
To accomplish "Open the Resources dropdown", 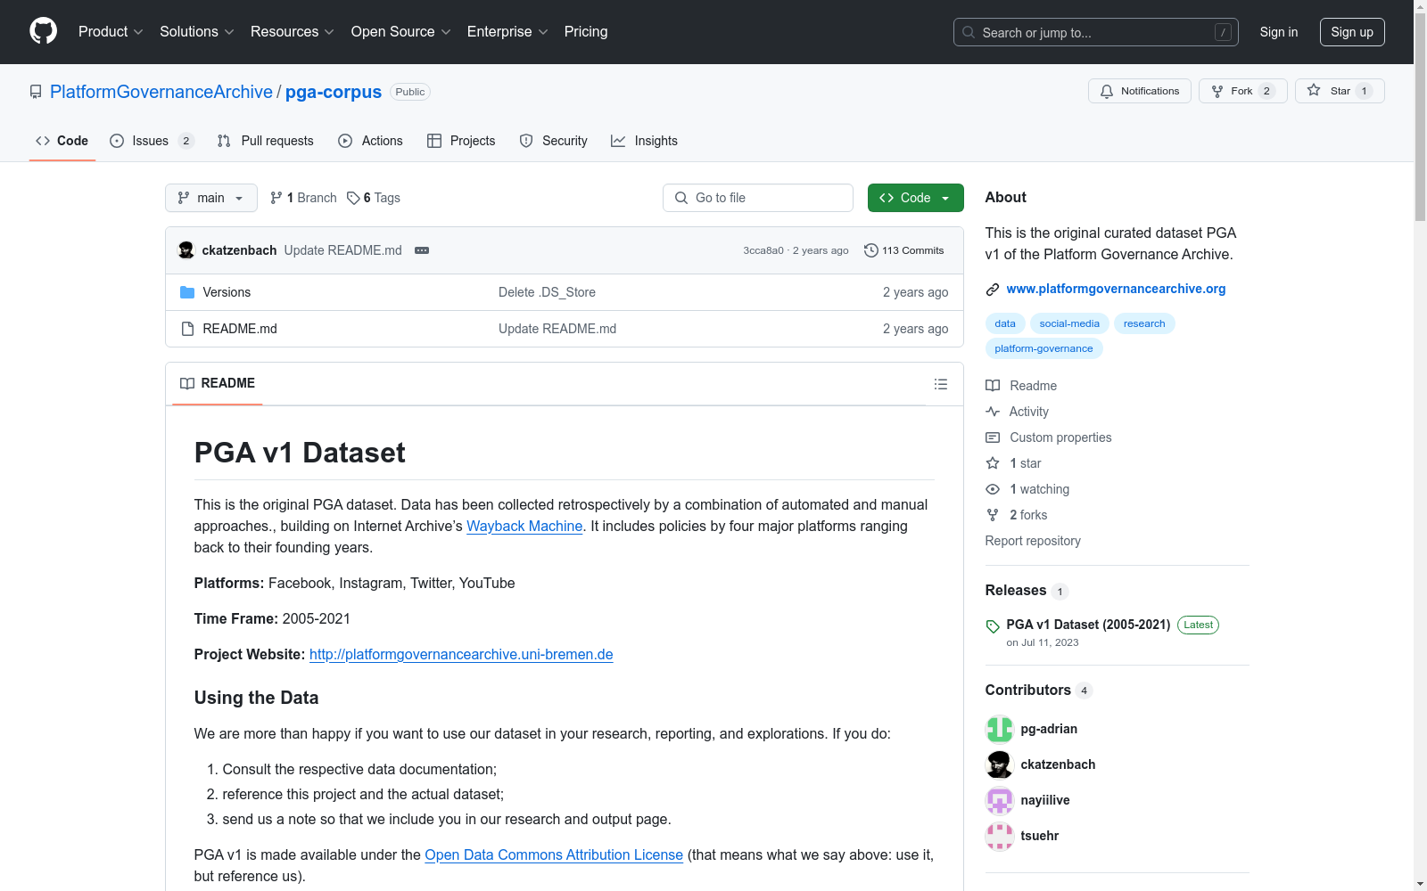I will tap(293, 32).
